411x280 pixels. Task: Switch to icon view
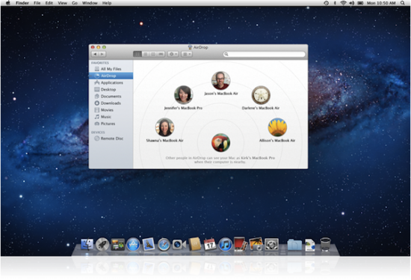[x=137, y=54]
